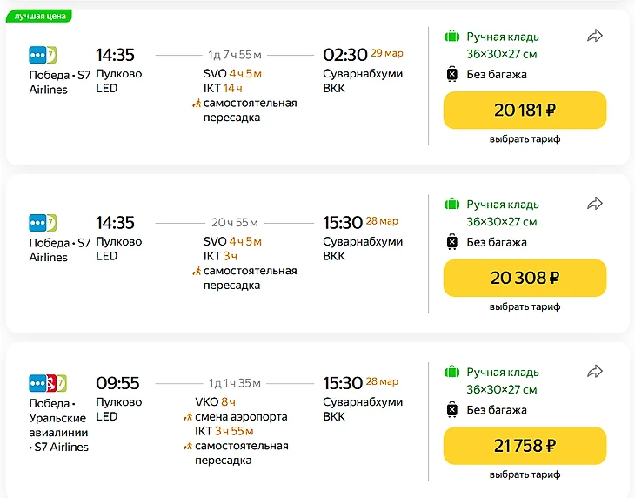
Task: Share the 20 308 ₽ flight offer
Action: tap(595, 204)
